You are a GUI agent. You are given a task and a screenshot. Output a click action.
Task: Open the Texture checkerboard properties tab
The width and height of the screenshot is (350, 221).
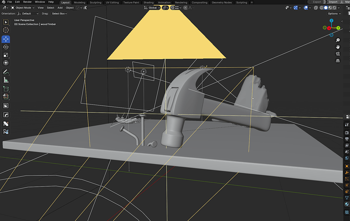click(x=346, y=212)
